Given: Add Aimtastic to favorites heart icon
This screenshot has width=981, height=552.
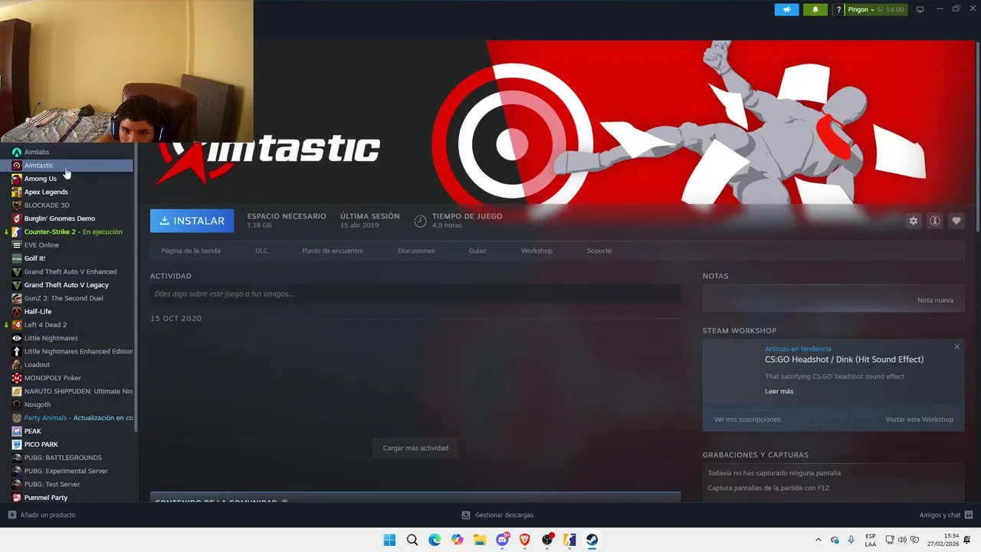Looking at the screenshot, I should coord(956,221).
